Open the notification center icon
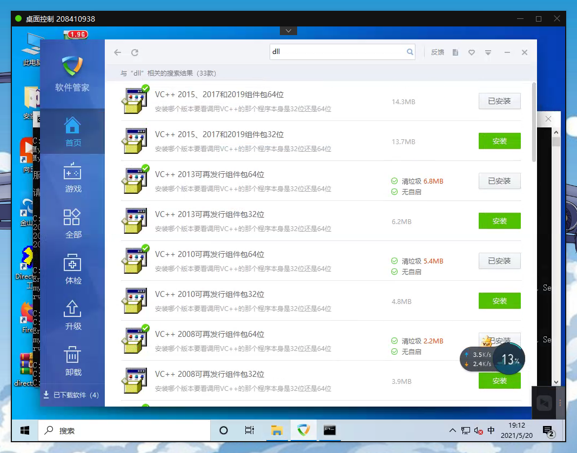The image size is (577, 453). click(548, 431)
